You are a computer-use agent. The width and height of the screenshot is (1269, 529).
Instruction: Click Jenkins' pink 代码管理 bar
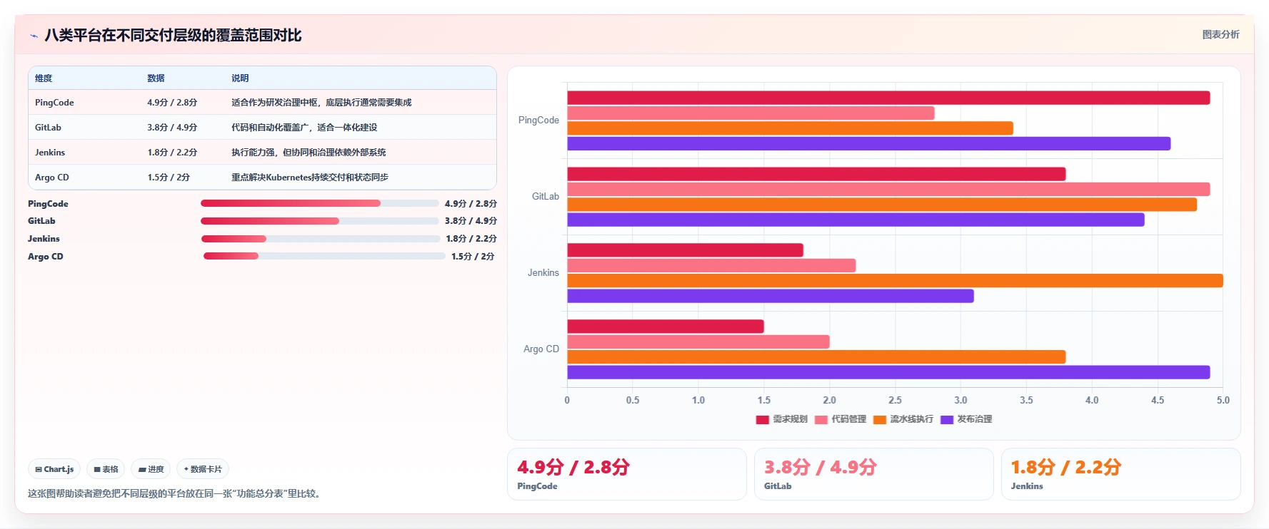[711, 265]
